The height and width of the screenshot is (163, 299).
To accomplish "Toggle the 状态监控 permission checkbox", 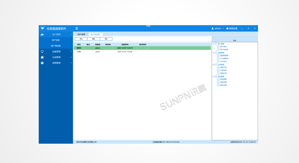I will coord(218,61).
